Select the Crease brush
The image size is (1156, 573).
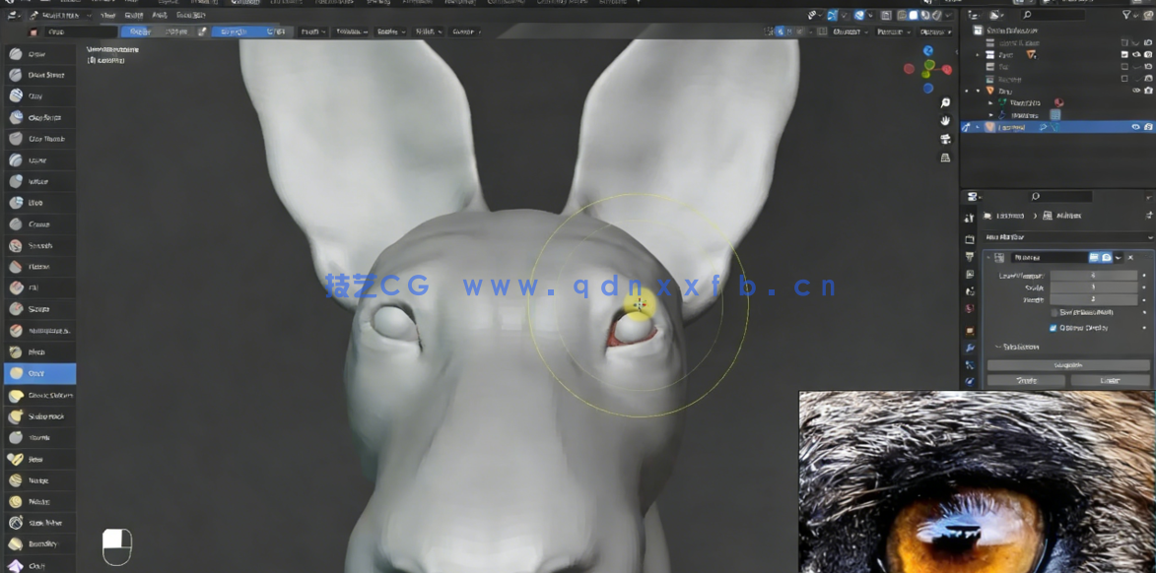coord(39,223)
